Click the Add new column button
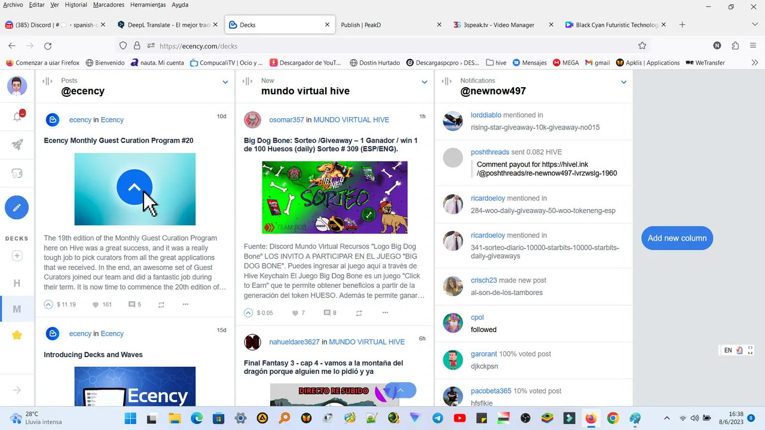The height and width of the screenshot is (430, 765). (677, 238)
